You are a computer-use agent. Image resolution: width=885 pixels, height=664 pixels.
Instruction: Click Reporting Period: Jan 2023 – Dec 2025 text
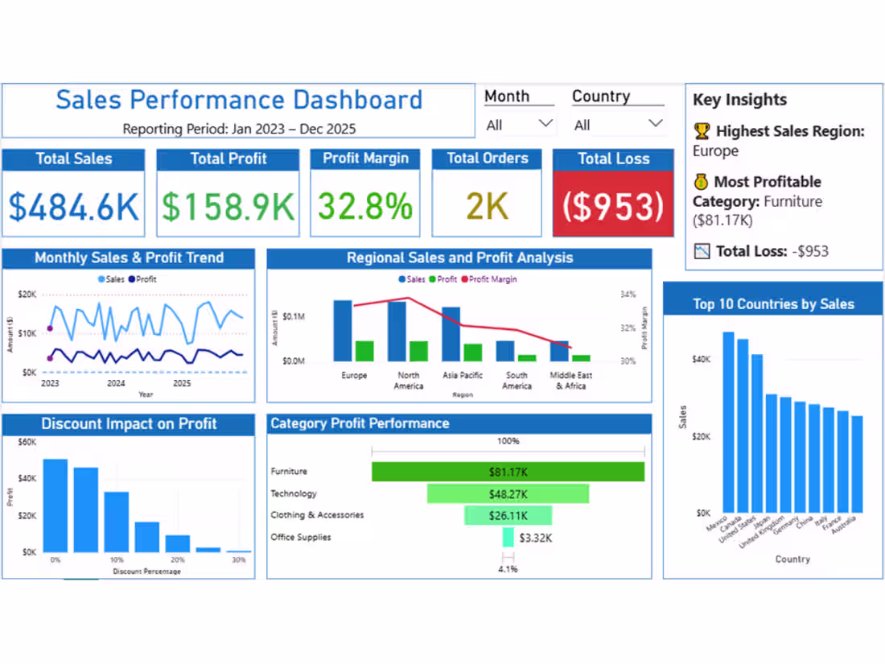point(239,129)
